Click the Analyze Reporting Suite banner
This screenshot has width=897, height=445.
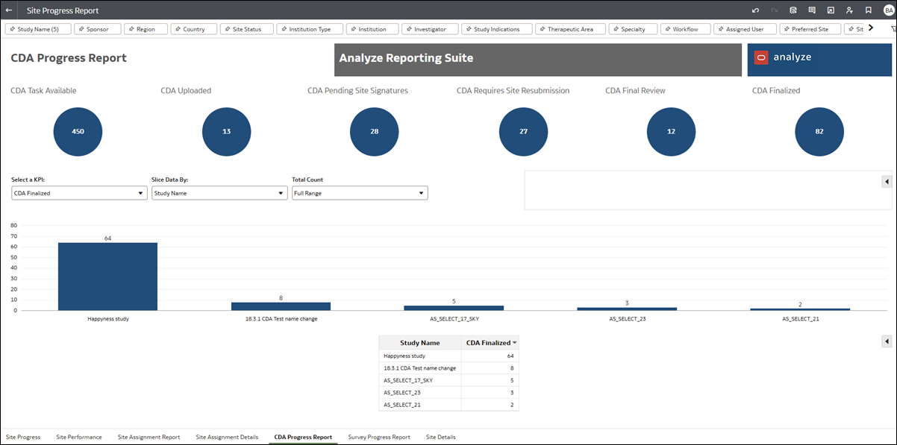537,60
